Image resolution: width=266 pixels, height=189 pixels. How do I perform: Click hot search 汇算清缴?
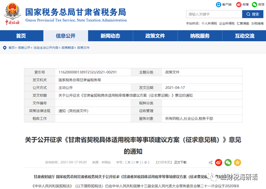[x=243, y=24]
